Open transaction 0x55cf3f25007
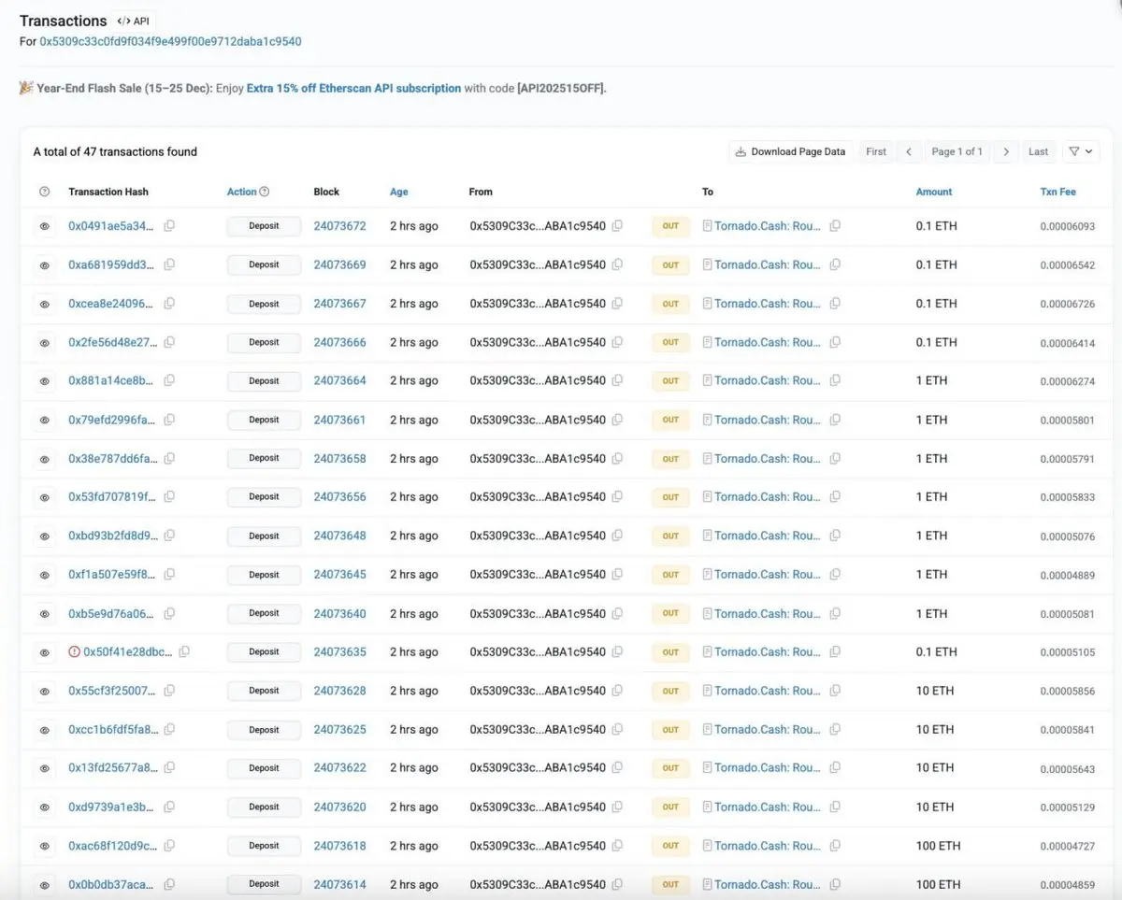 [112, 691]
